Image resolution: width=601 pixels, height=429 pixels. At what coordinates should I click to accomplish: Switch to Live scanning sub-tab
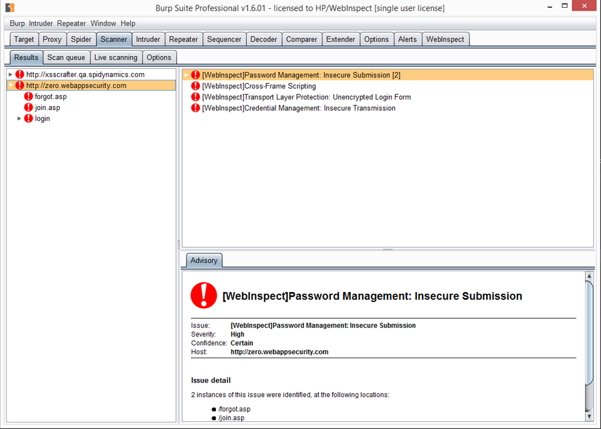(116, 58)
